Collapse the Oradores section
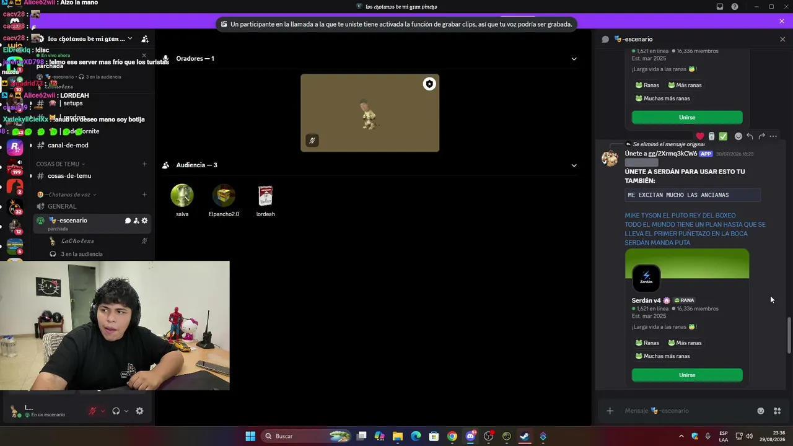 (x=574, y=59)
